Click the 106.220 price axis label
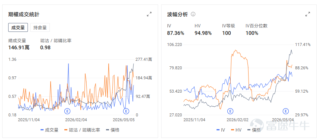Screen dimensions: 317x139 (174, 44)
